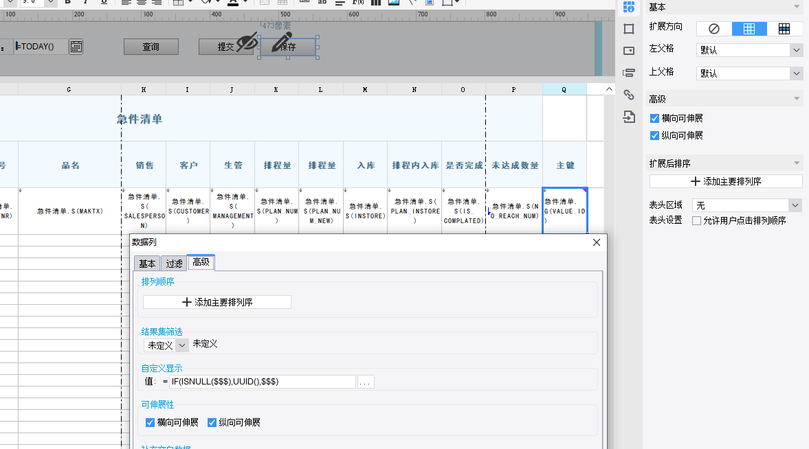Set expansion direction to none

click(714, 29)
